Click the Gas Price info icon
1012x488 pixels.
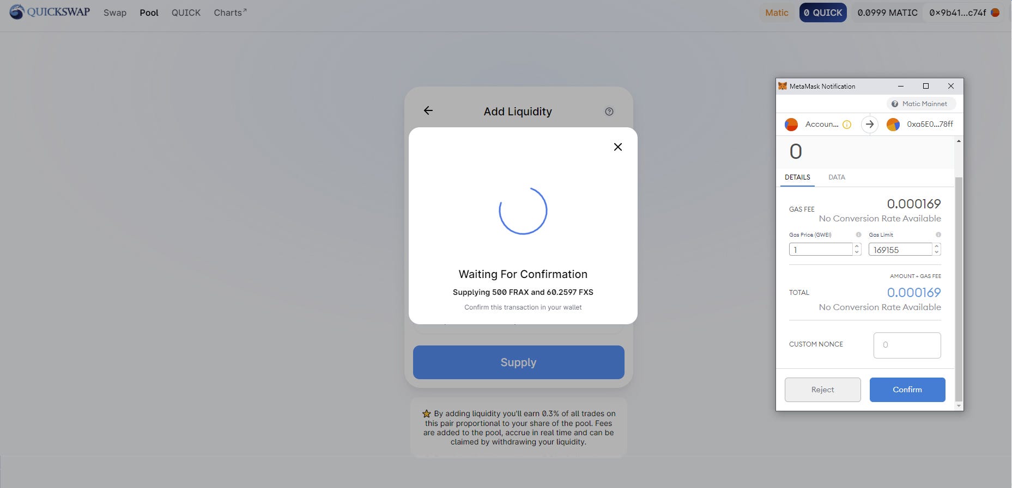(858, 234)
